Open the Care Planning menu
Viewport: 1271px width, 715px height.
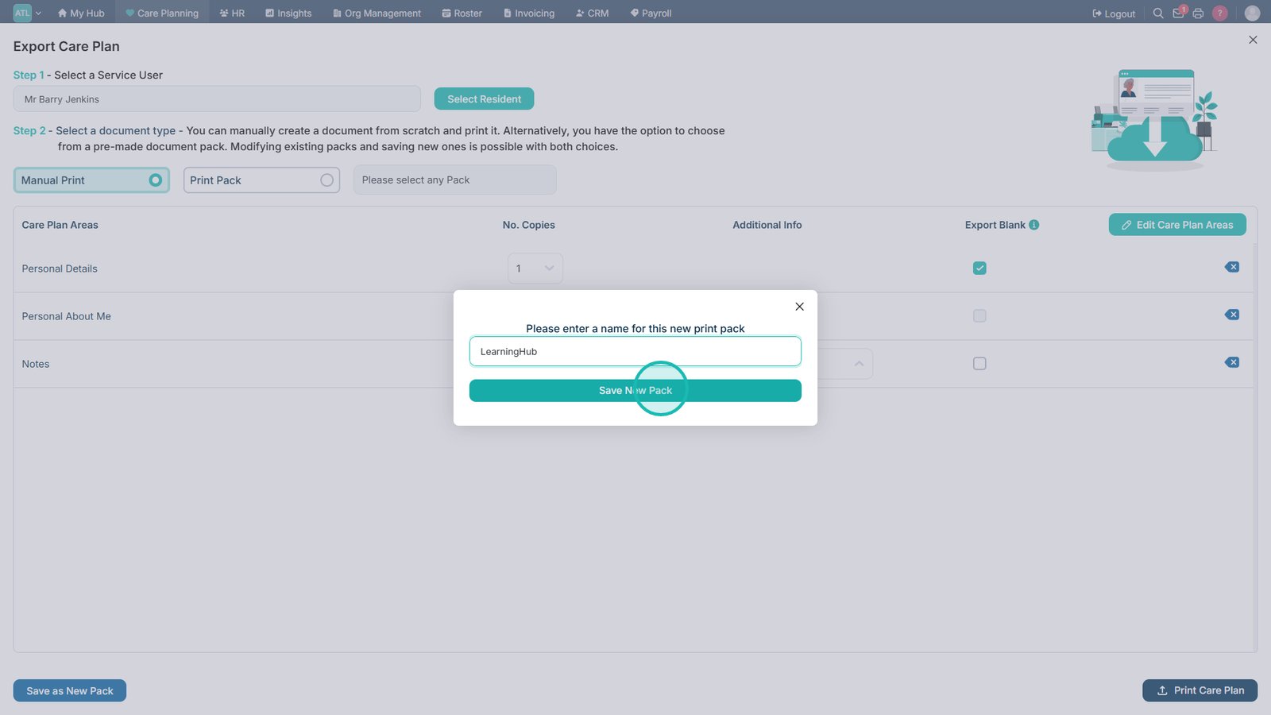tap(162, 13)
